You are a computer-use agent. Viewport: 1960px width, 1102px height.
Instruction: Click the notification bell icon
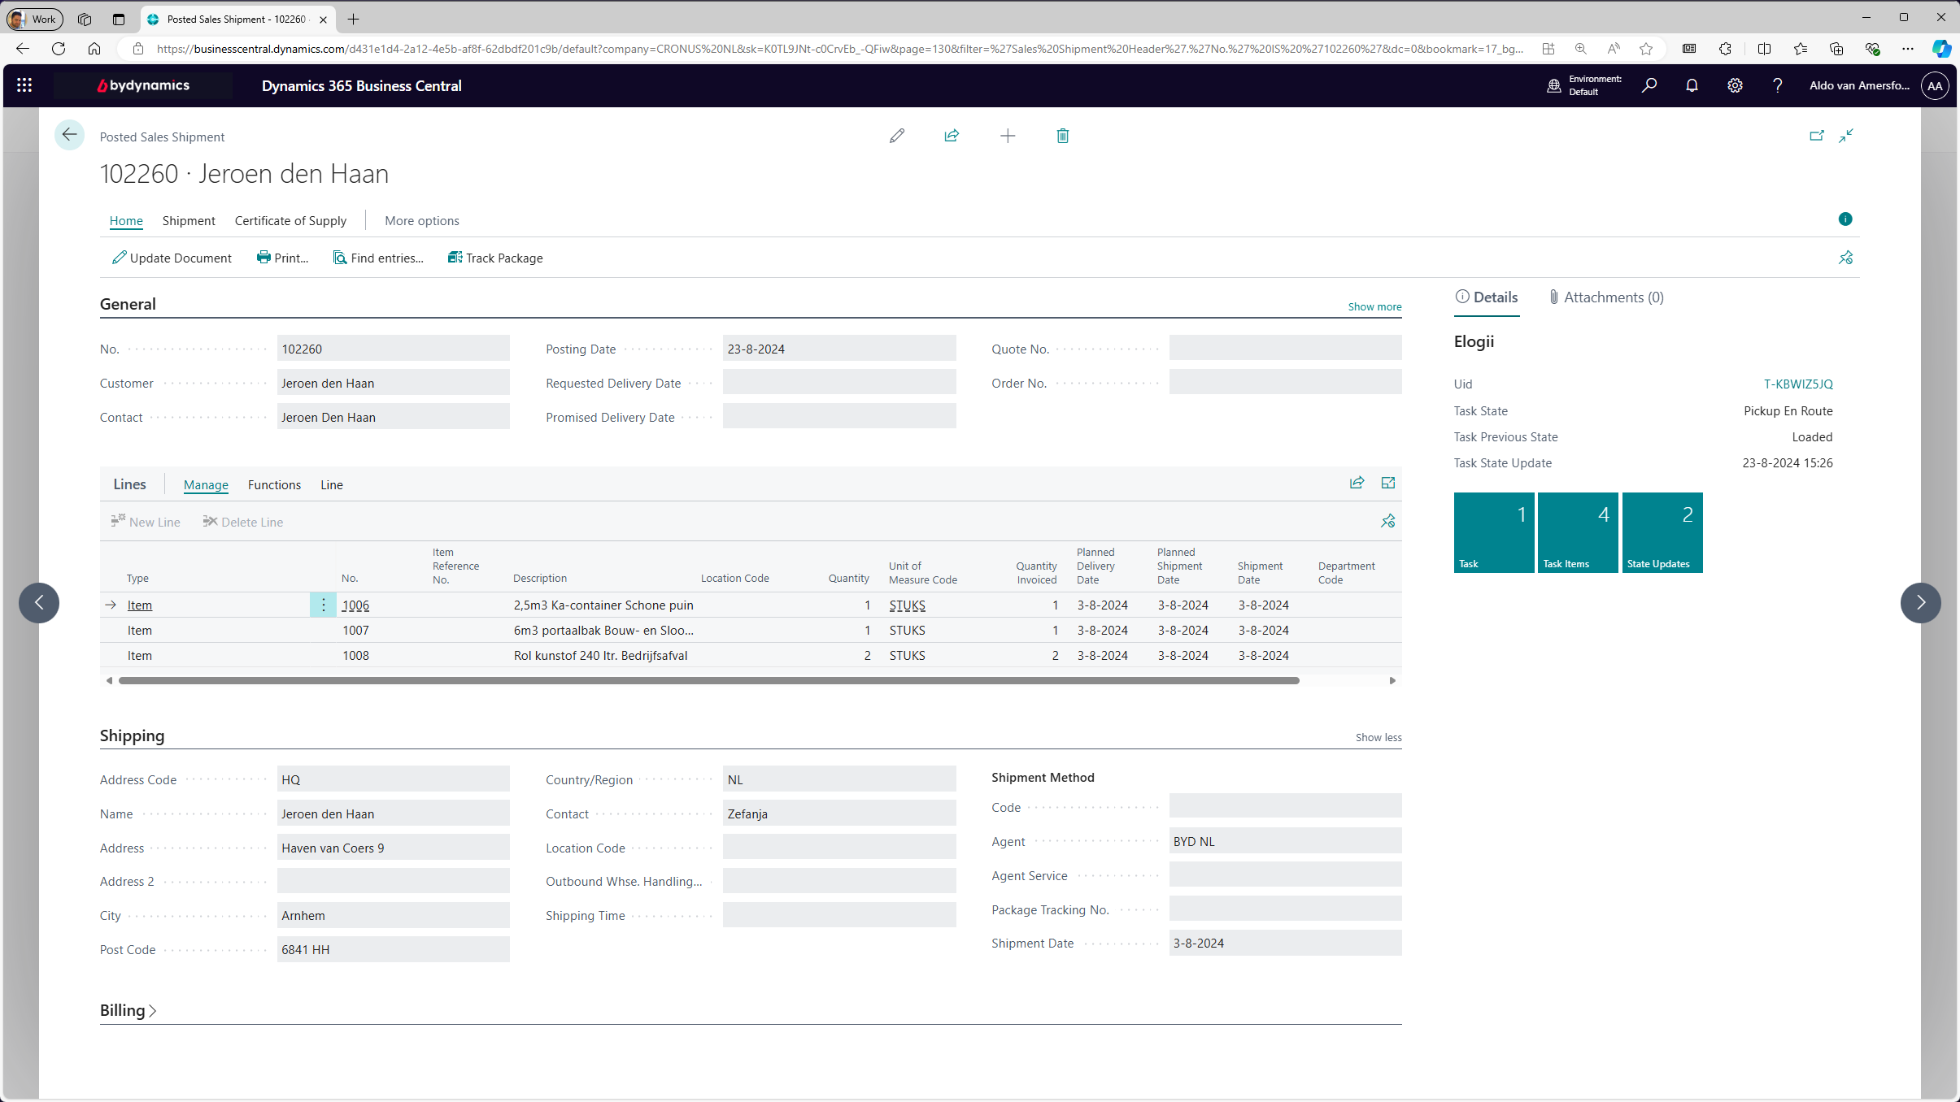(x=1692, y=85)
